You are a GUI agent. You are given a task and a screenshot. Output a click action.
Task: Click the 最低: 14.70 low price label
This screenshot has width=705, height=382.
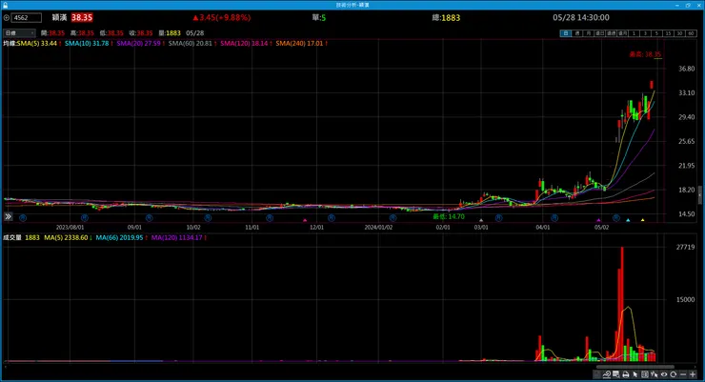[449, 216]
